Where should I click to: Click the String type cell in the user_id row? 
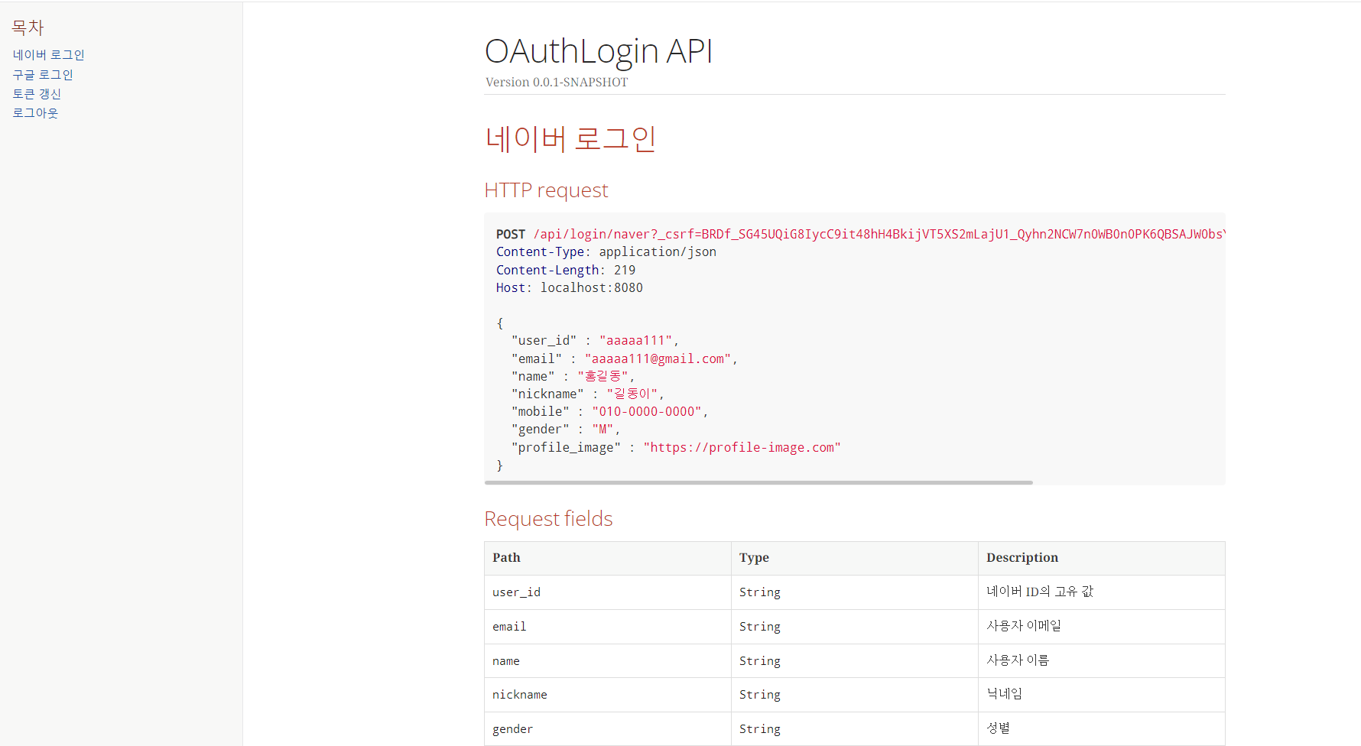point(855,592)
